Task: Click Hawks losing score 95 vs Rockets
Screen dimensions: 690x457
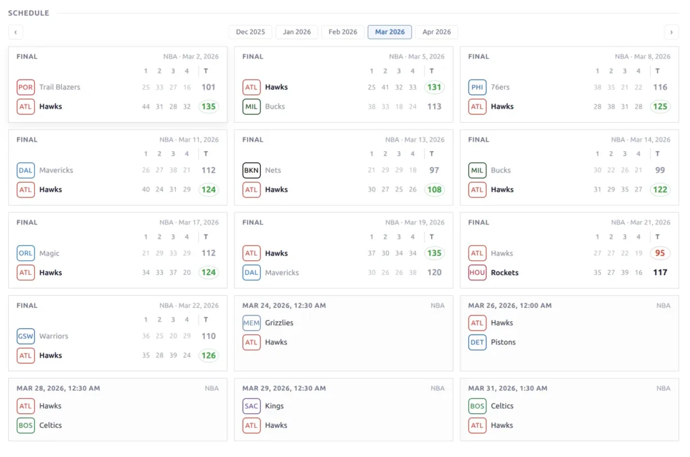Action: [660, 253]
